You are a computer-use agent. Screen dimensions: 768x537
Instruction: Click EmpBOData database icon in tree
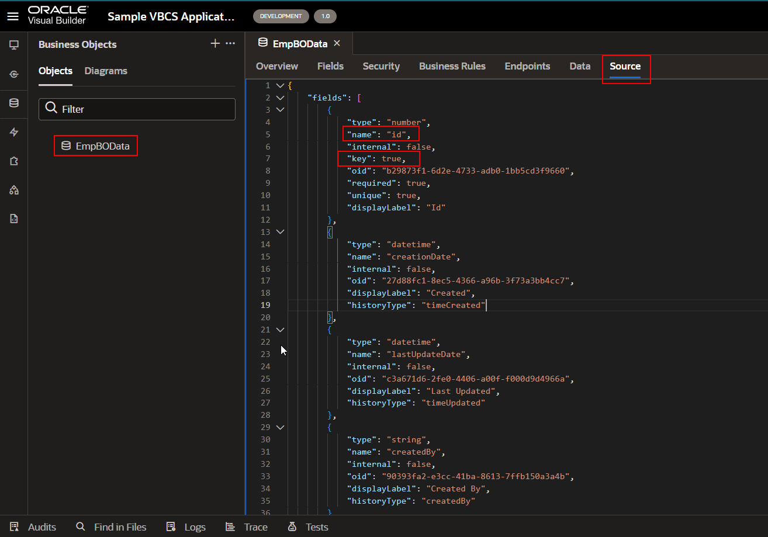pyautogui.click(x=66, y=146)
